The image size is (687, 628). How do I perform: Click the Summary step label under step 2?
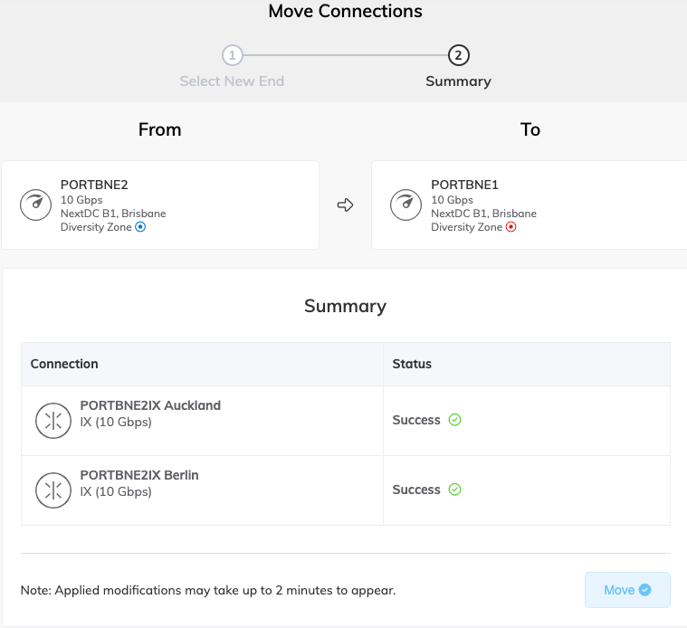click(x=458, y=81)
